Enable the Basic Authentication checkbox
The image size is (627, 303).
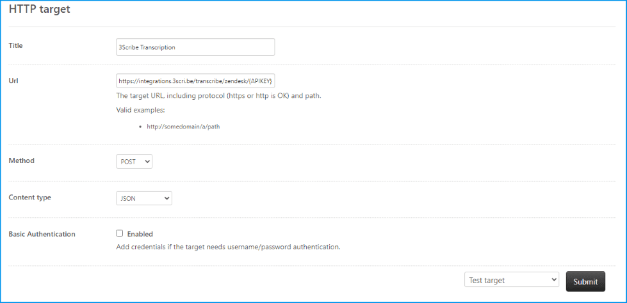[x=119, y=233]
